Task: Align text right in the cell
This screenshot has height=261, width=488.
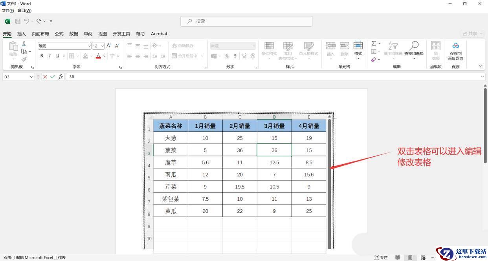Action: (x=146, y=56)
